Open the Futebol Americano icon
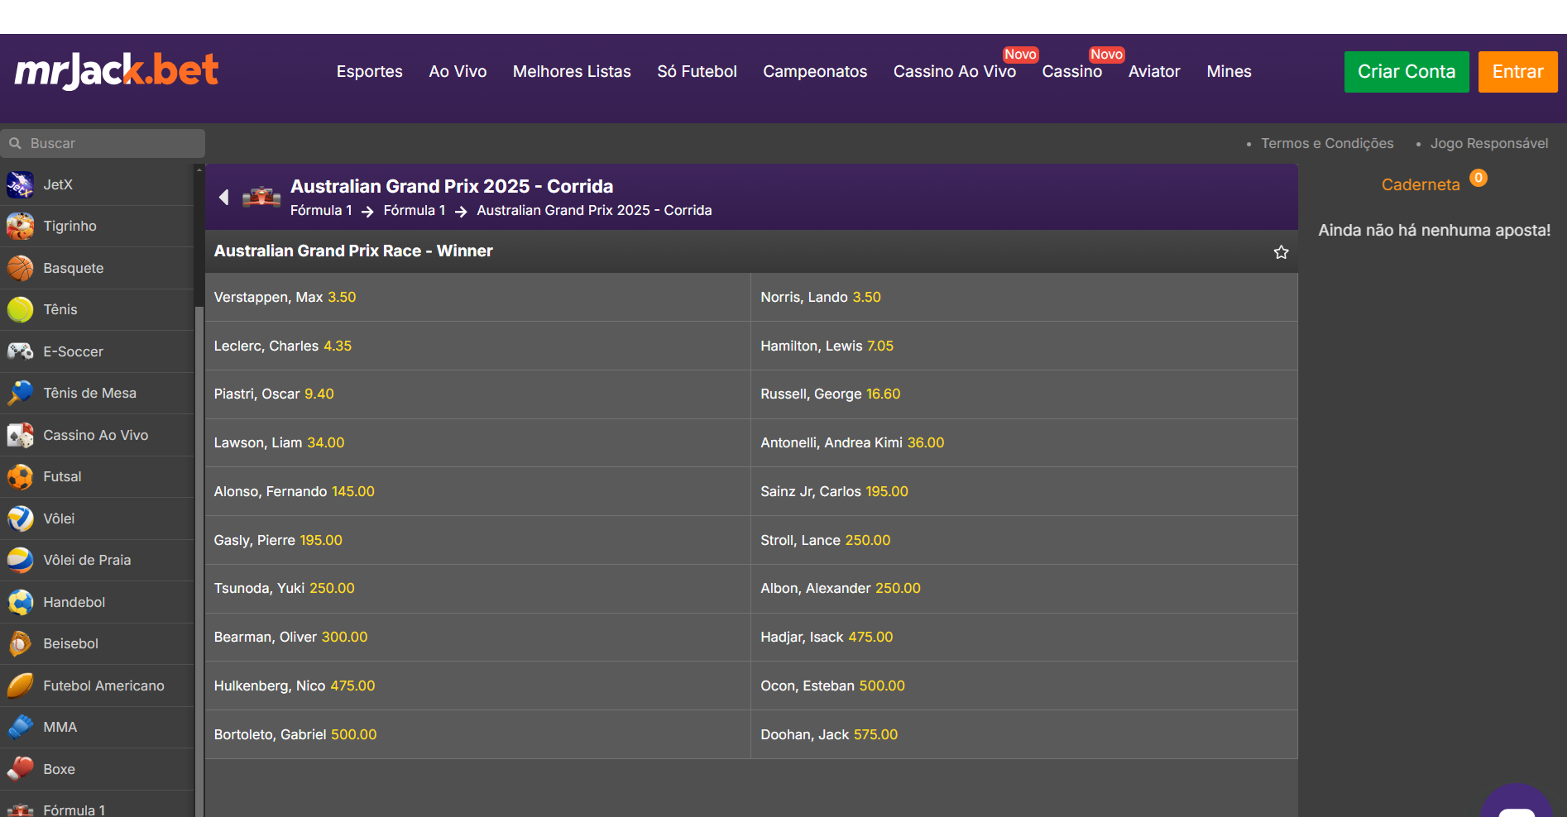This screenshot has height=817, width=1567. (20, 686)
